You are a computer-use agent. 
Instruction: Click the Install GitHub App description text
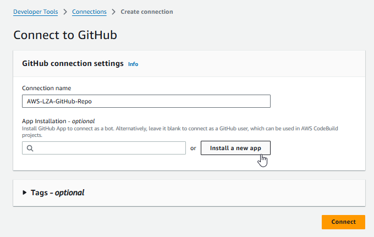click(x=180, y=131)
